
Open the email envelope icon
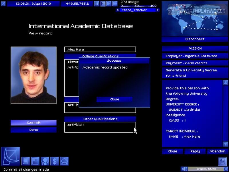64,161
